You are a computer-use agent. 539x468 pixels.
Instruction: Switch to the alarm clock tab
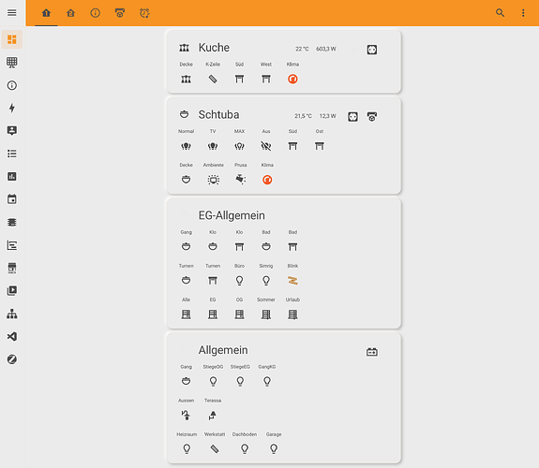(144, 13)
